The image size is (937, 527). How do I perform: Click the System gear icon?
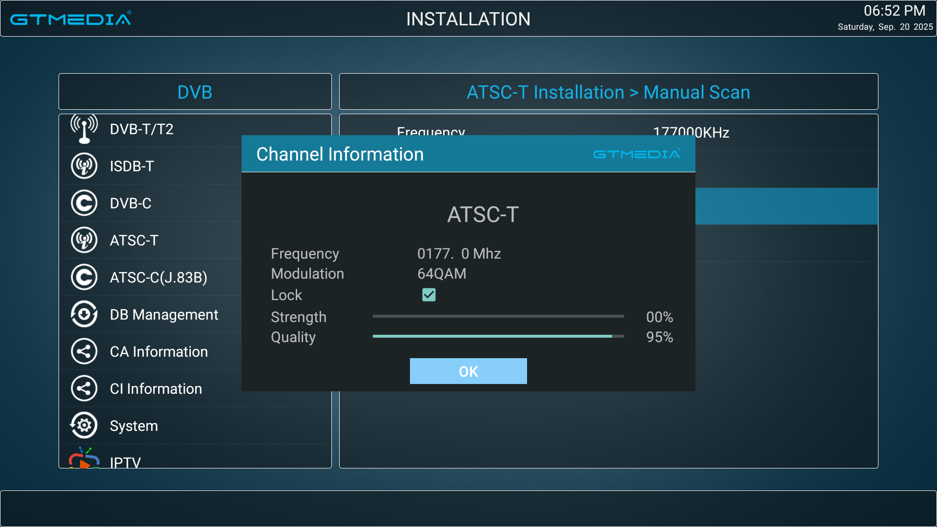84,426
